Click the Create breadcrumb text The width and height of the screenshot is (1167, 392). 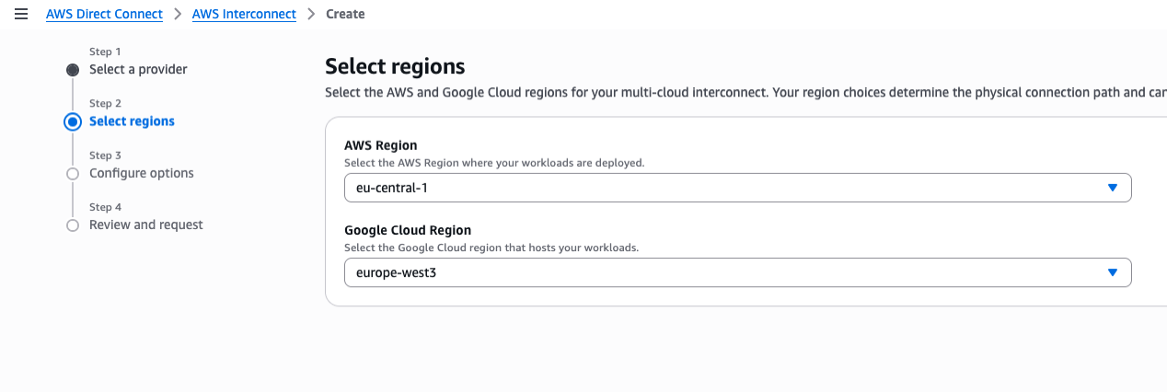point(345,14)
